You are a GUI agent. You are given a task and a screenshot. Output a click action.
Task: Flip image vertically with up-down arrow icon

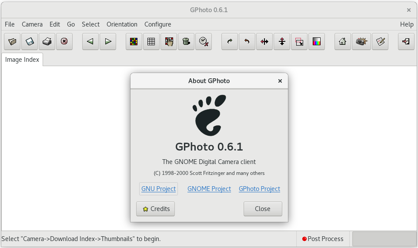282,42
